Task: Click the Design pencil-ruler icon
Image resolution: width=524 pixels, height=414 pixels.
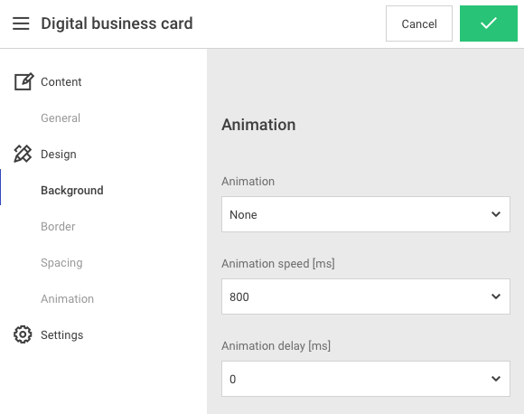Action: click(23, 154)
